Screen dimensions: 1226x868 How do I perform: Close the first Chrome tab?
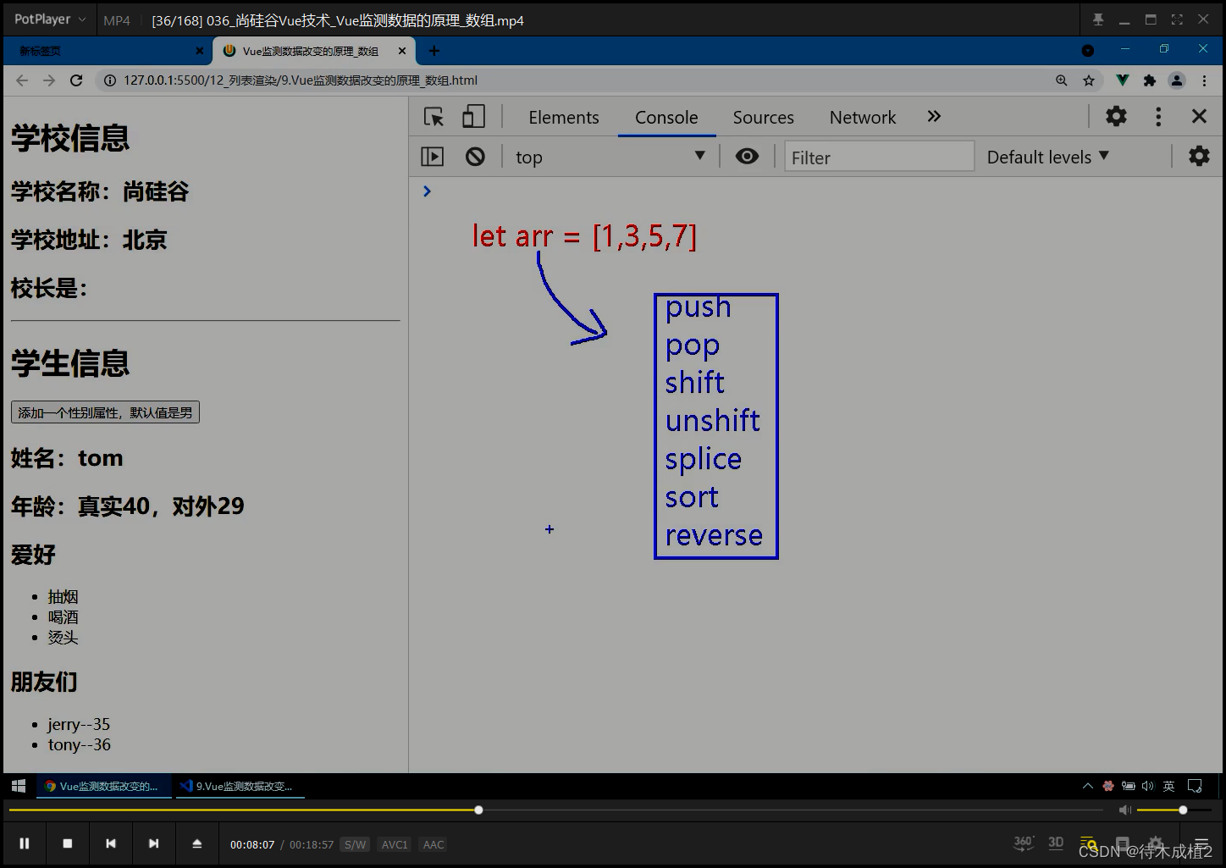click(x=200, y=51)
